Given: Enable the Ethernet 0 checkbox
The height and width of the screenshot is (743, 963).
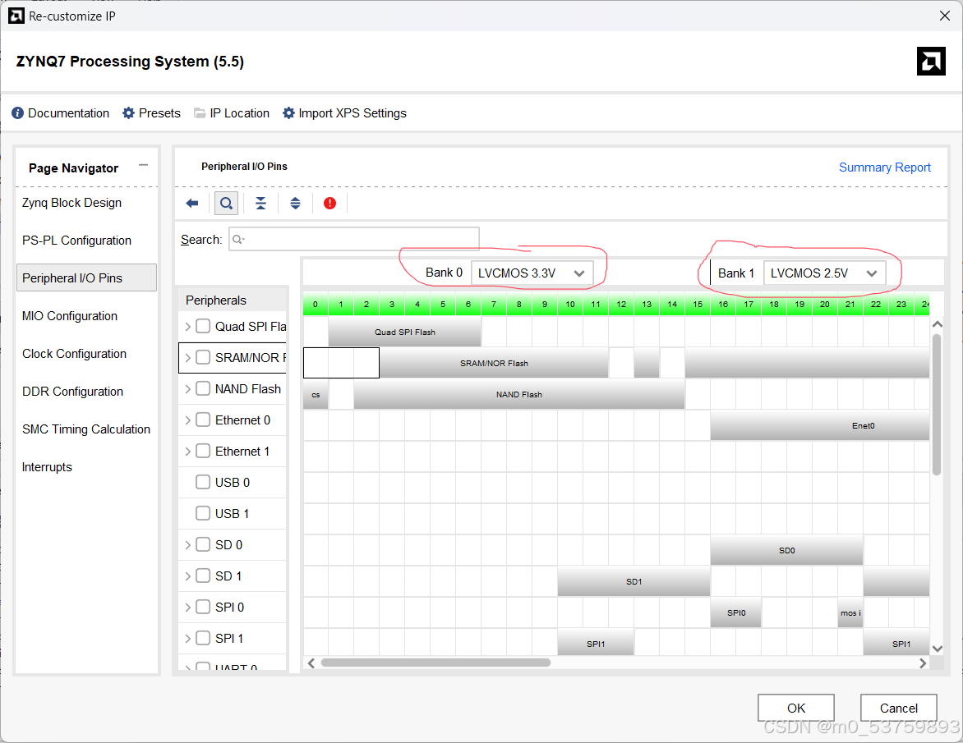Looking at the screenshot, I should [203, 420].
